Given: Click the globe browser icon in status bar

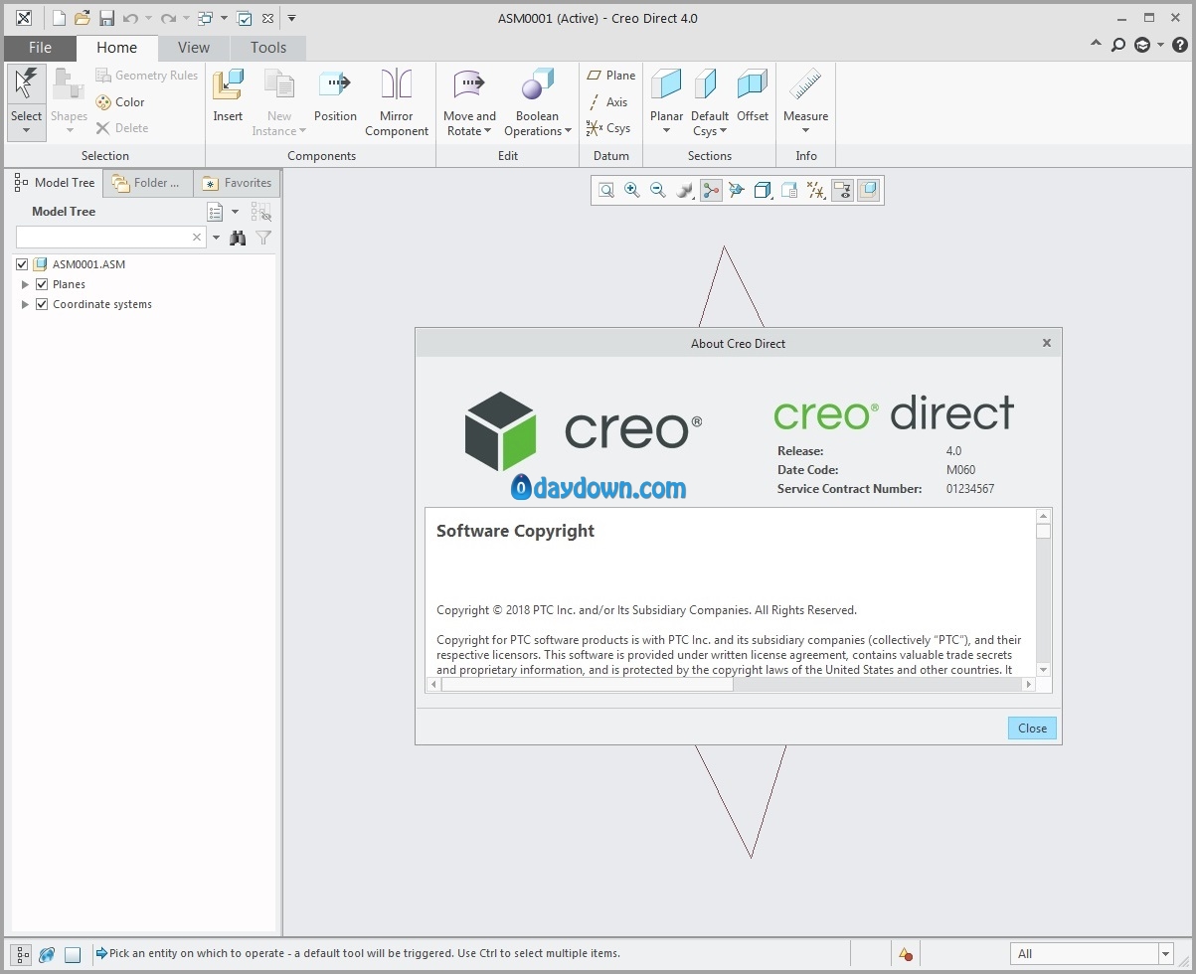Looking at the screenshot, I should point(47,954).
